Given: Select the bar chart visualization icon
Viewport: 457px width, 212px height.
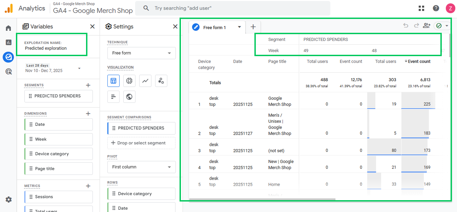Looking at the screenshot, I should pyautogui.click(x=113, y=97).
